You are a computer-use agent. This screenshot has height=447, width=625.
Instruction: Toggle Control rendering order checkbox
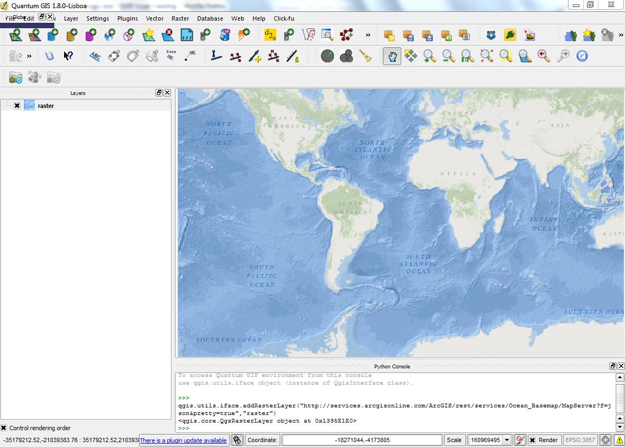point(4,428)
